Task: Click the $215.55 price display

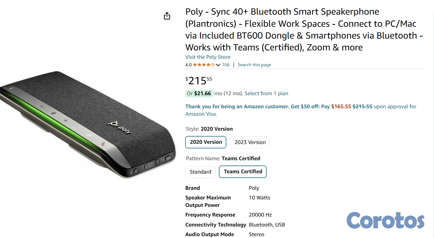Action: pyautogui.click(x=199, y=80)
